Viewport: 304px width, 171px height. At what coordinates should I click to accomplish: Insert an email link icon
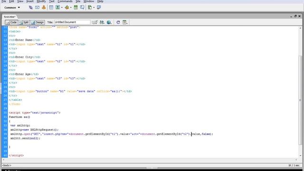[37, 8]
